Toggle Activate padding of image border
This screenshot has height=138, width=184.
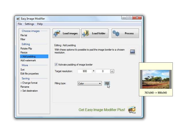coord(56,64)
